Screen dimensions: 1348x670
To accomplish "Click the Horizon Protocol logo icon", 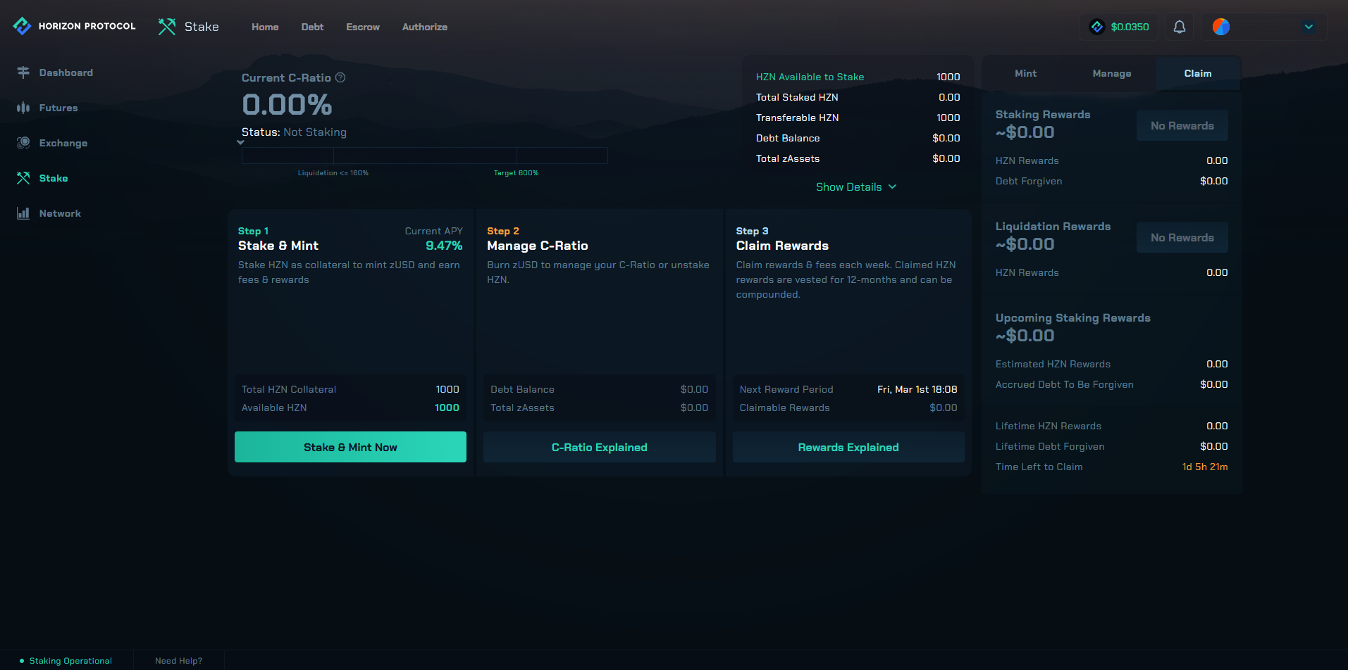I will coord(22,26).
